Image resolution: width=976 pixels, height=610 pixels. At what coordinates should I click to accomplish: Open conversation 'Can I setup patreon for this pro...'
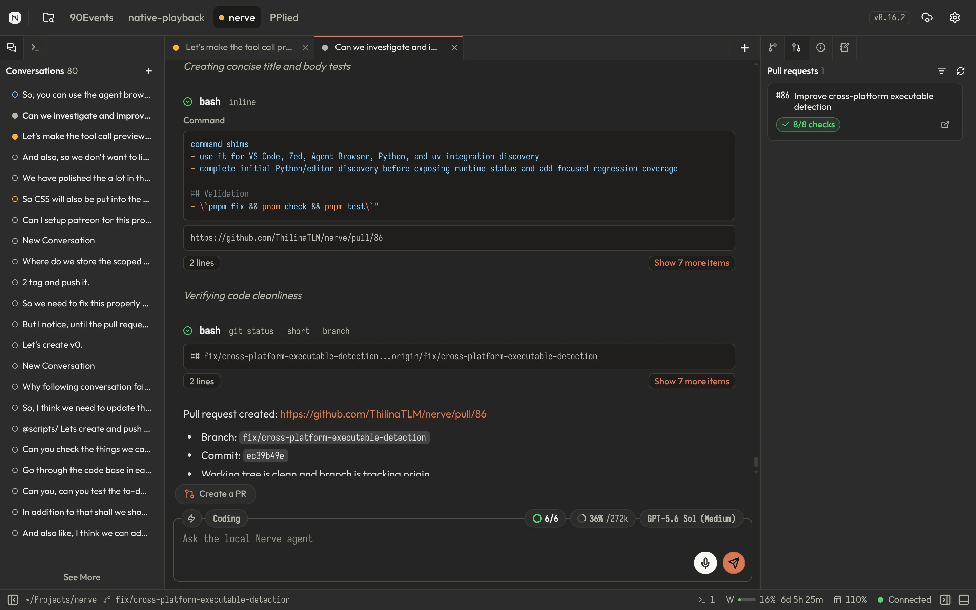[x=82, y=220]
